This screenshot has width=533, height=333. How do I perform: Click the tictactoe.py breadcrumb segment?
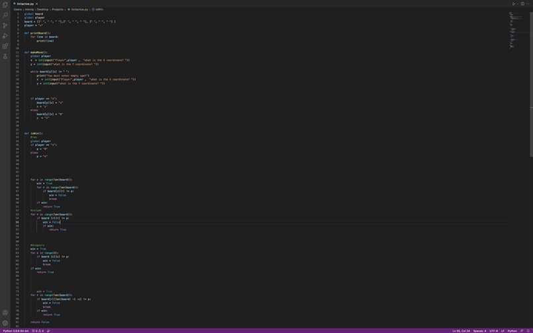coord(78,9)
